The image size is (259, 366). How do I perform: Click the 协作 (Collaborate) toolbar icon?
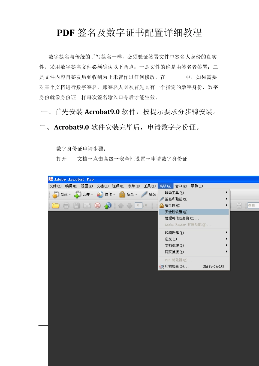[100, 194]
